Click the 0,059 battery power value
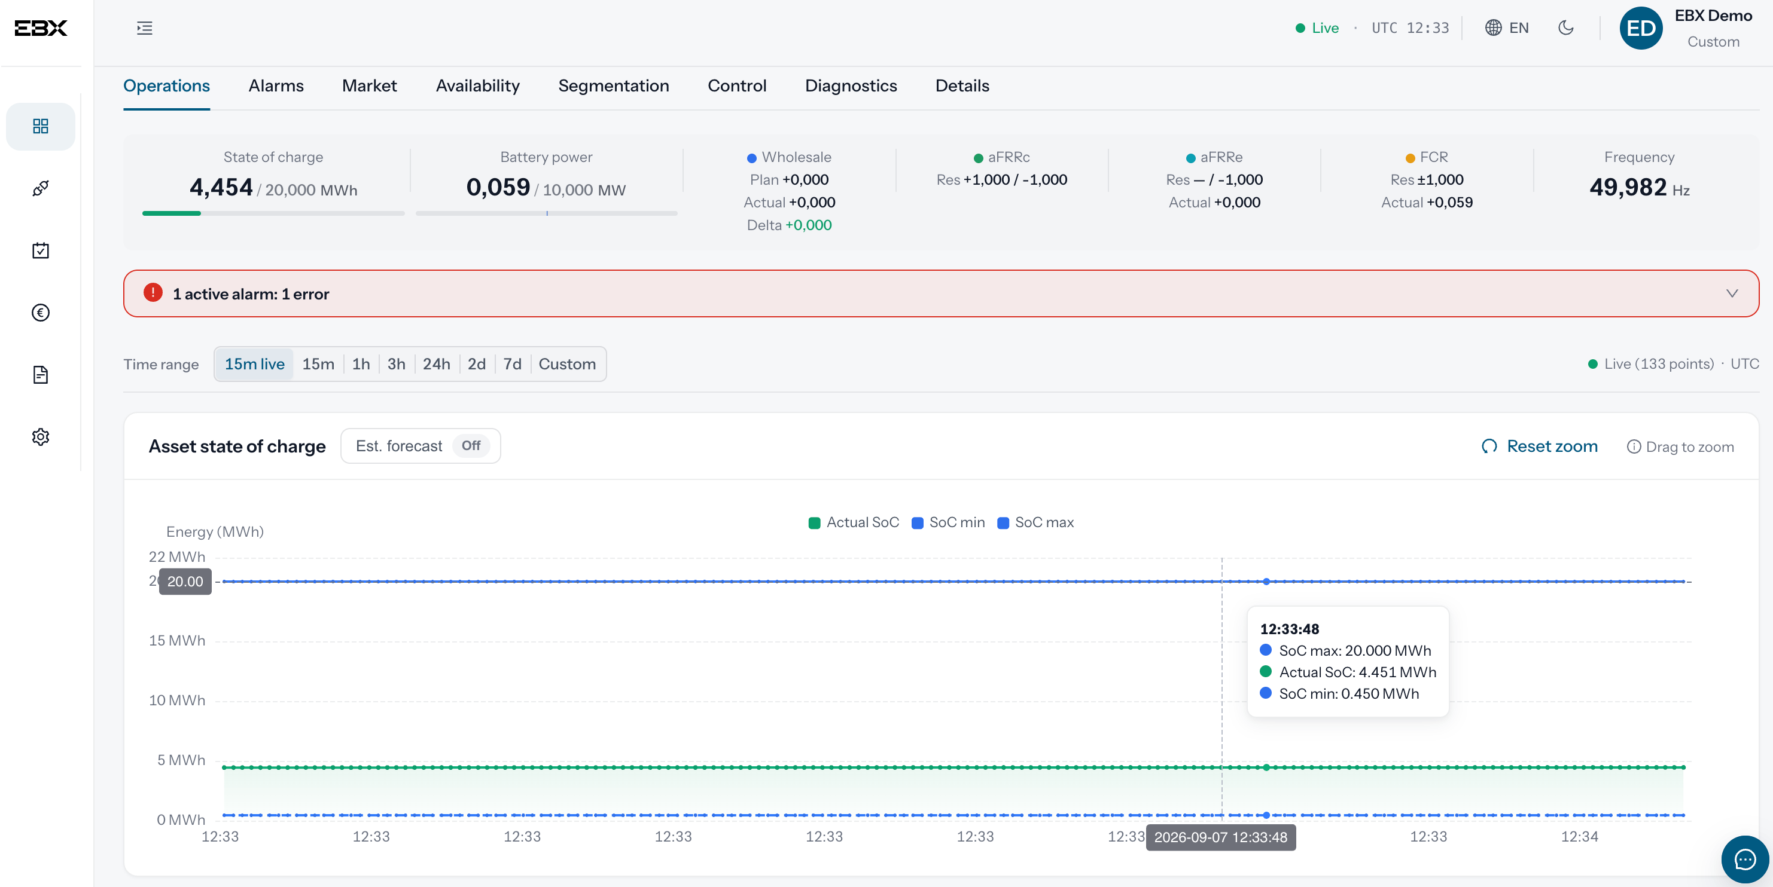 pos(498,187)
